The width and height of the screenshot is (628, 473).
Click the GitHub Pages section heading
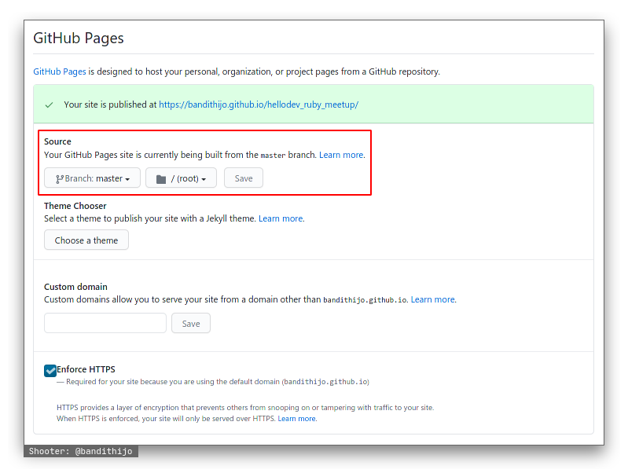(79, 38)
